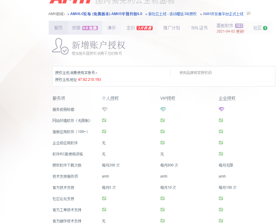Click the 103 badge beside 面板软件
The image size is (279, 224).
tap(239, 26)
